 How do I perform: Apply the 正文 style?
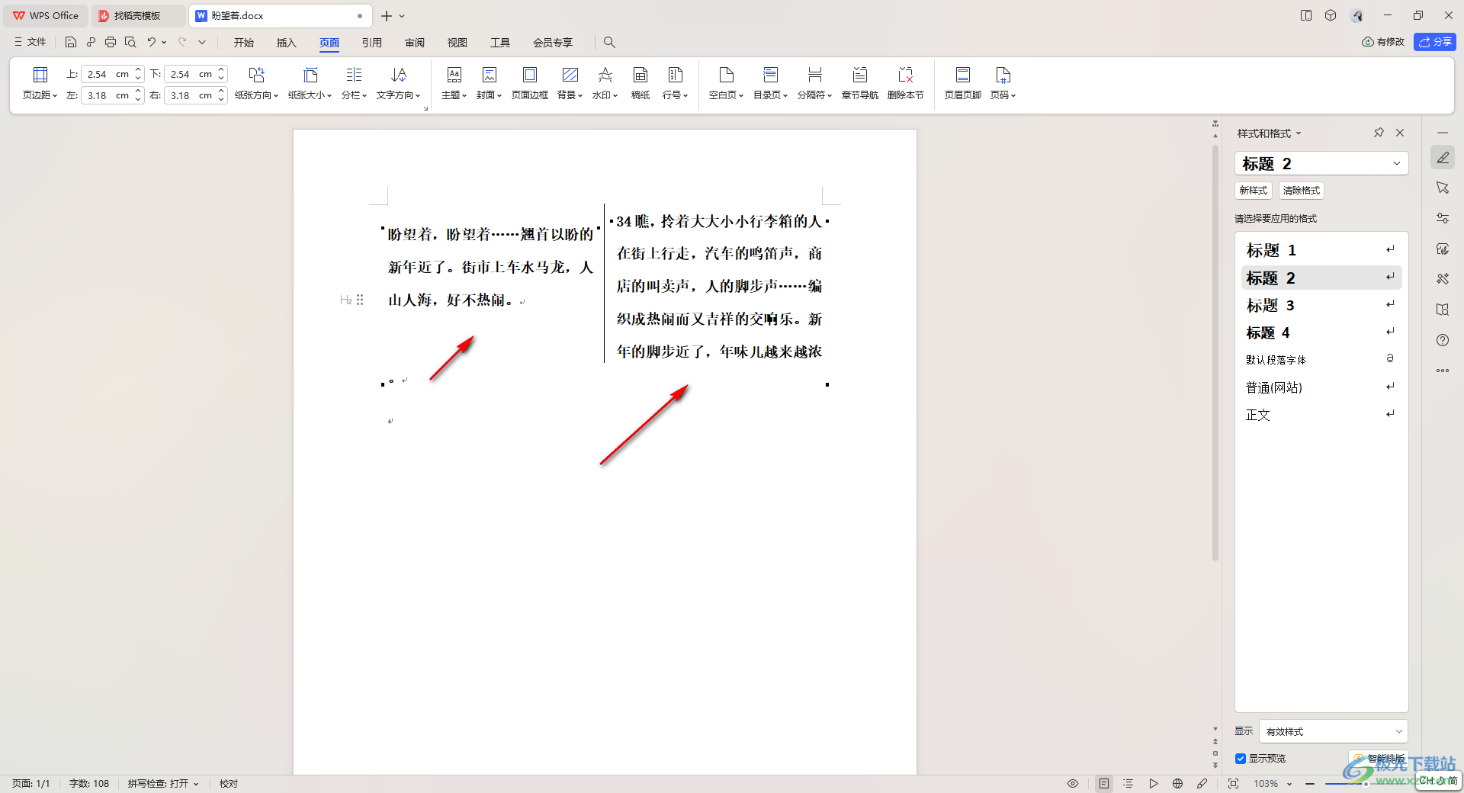1321,415
